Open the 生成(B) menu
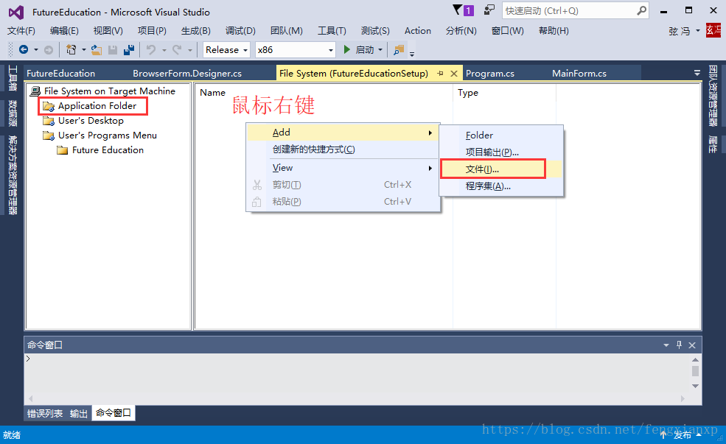This screenshot has width=726, height=444. [195, 31]
